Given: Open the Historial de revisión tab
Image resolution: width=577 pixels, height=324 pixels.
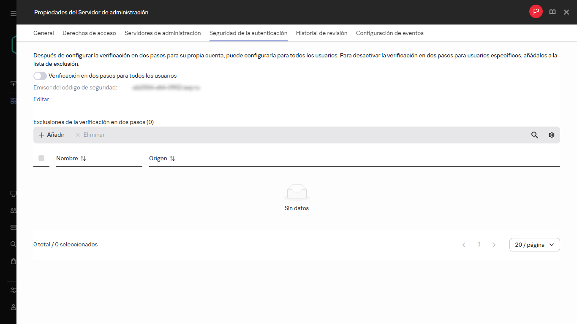Looking at the screenshot, I should (321, 33).
